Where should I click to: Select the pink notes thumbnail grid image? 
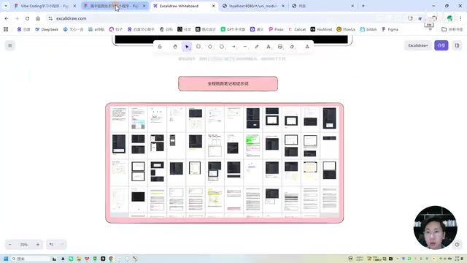[224, 163]
